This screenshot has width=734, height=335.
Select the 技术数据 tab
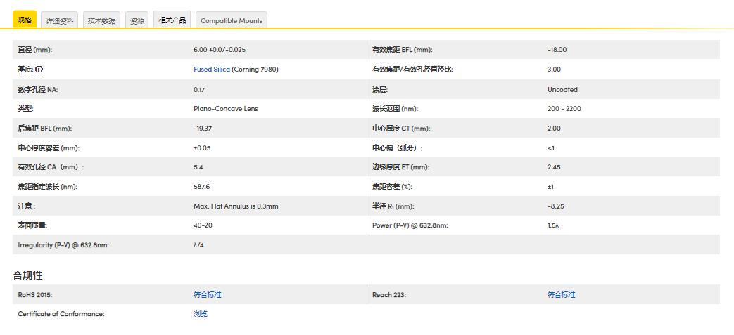[x=101, y=20]
